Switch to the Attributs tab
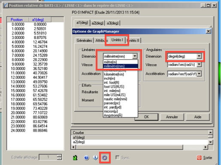 coord(102,41)
